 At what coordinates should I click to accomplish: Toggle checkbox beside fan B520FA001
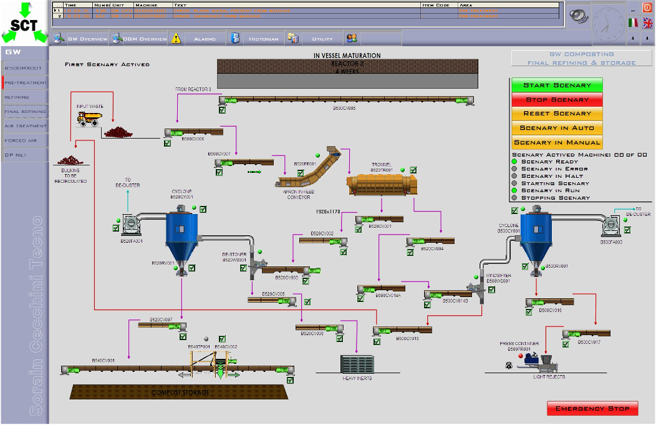point(116,228)
